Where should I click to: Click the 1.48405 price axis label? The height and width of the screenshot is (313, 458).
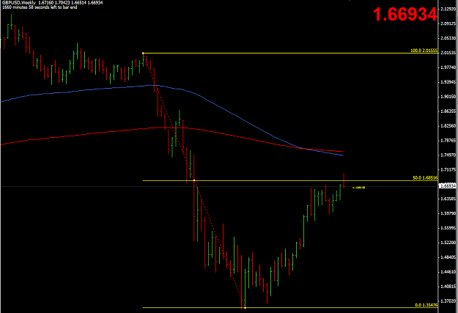[448, 257]
